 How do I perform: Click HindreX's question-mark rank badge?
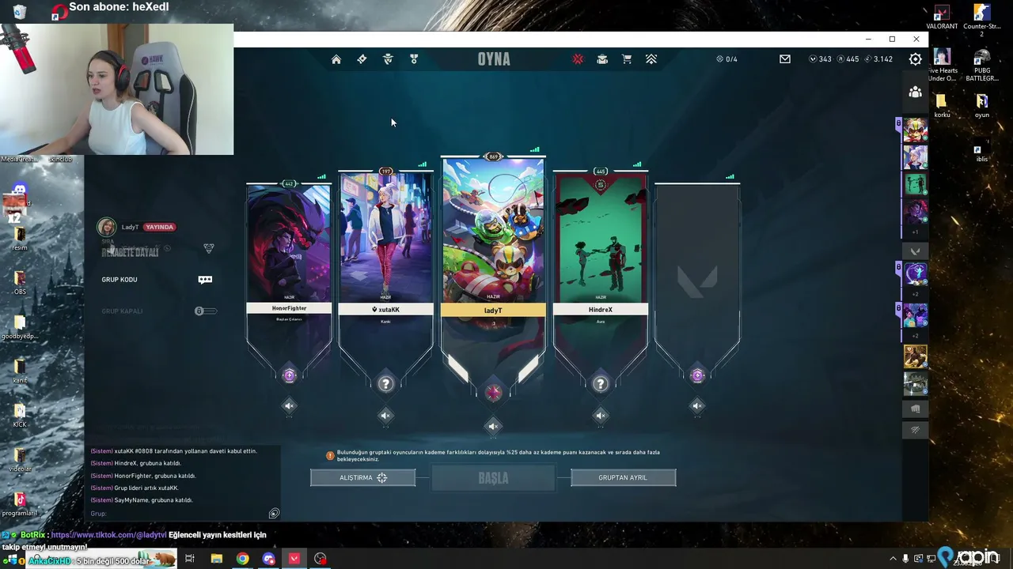[x=601, y=384]
